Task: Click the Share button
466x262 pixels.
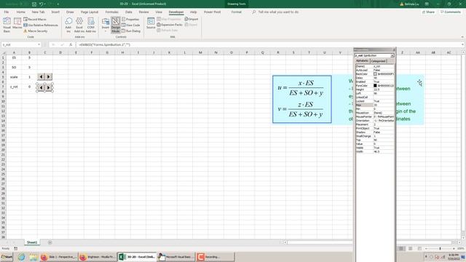Action: click(428, 12)
